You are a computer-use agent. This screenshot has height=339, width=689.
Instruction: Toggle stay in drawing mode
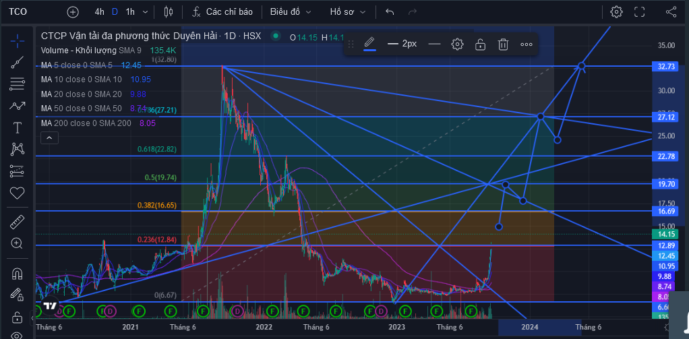[17, 295]
